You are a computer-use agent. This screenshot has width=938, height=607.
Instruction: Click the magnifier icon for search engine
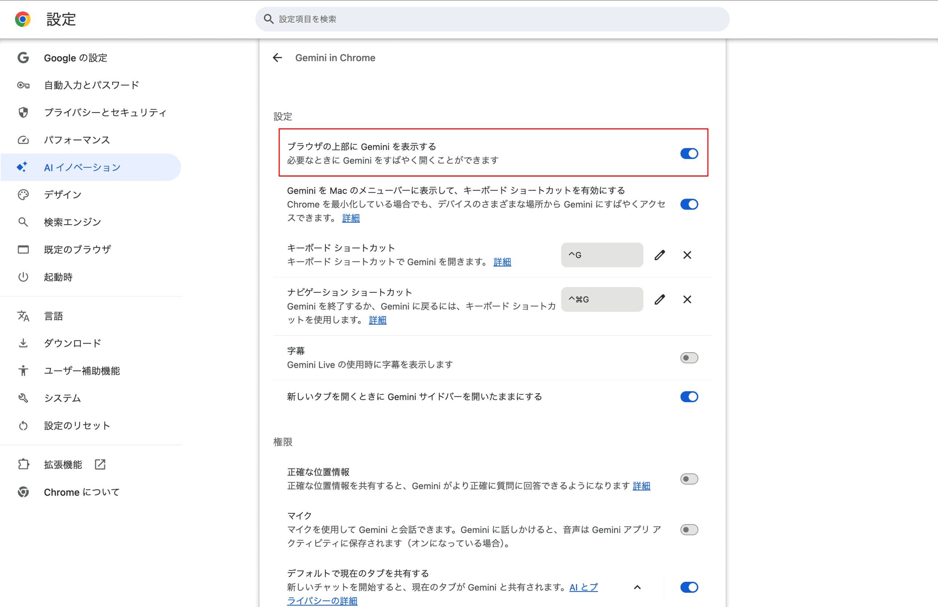pyautogui.click(x=23, y=222)
